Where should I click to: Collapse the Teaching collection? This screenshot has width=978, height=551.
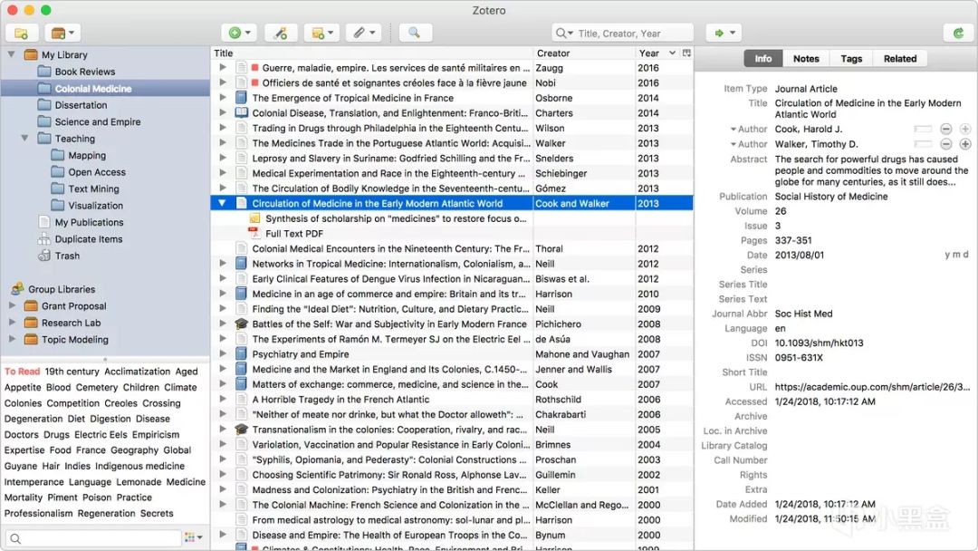tap(25, 138)
